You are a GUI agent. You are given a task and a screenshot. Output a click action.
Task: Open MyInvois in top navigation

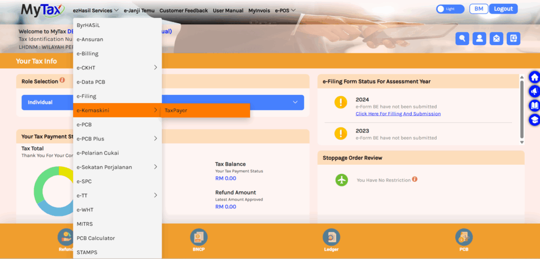click(259, 11)
